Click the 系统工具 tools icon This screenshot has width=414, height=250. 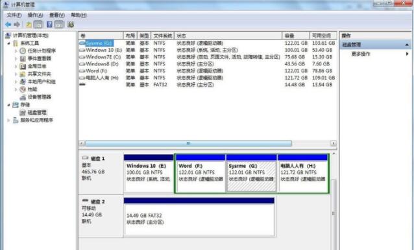[x=16, y=43]
